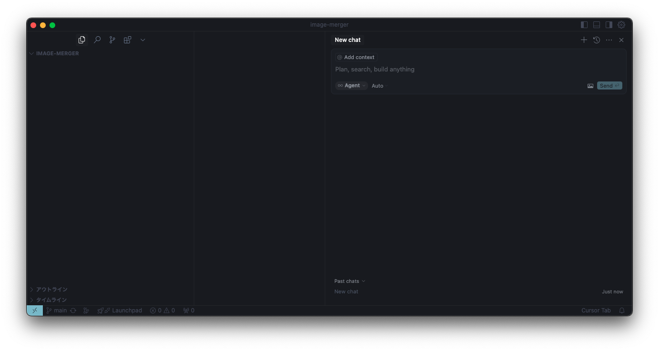Open the Auto model dropdown
The image size is (659, 351).
tap(380, 86)
